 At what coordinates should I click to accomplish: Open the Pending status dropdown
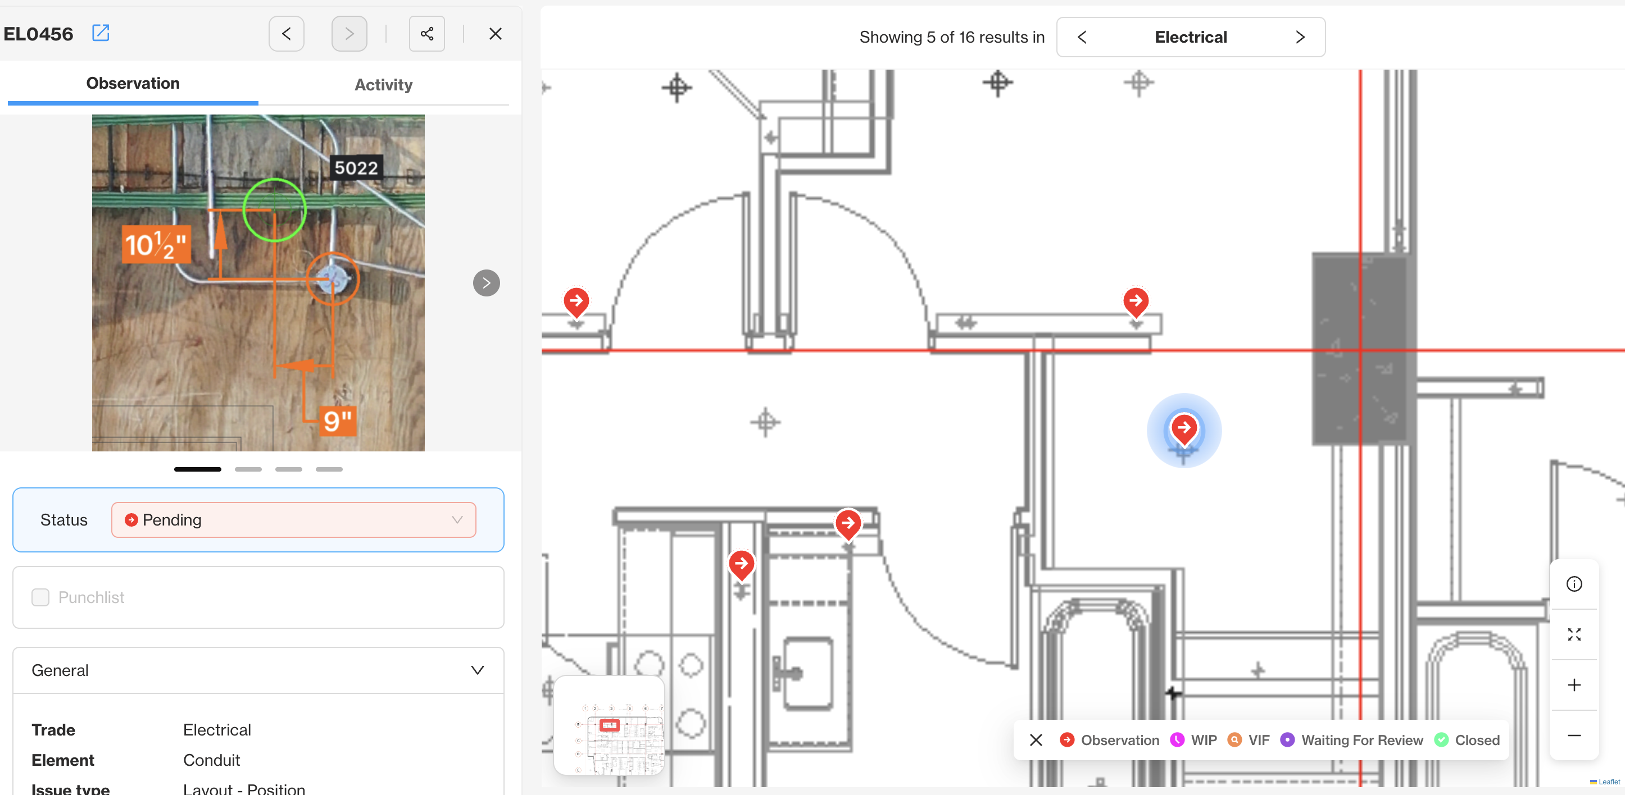[x=293, y=519]
